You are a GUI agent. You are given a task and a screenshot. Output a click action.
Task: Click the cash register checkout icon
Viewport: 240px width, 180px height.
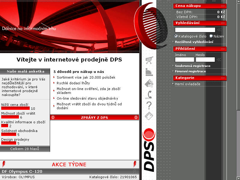click(x=149, y=72)
